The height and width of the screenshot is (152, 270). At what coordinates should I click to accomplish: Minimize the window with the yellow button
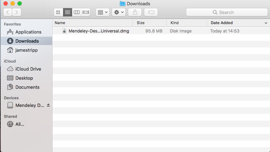[x=13, y=3]
